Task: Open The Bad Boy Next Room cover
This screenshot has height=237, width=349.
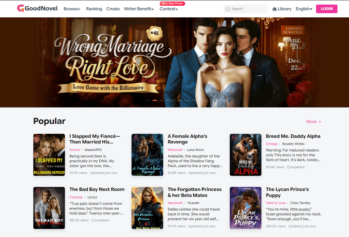Action: tap(49, 208)
